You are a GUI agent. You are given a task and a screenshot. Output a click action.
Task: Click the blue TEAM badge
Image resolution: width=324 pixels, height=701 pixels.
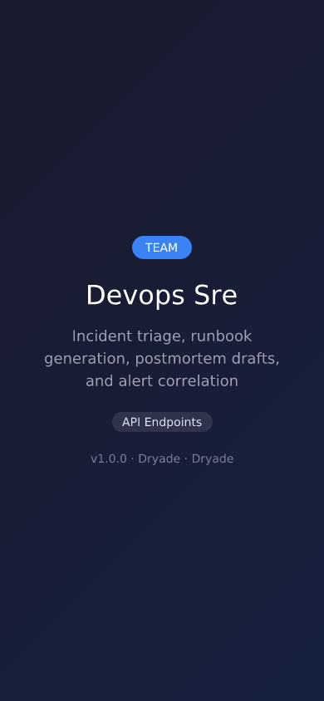tap(162, 248)
